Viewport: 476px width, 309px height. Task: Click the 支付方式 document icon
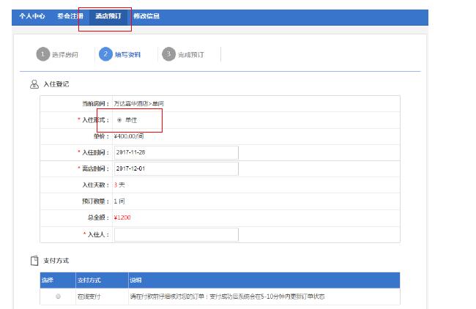click(x=34, y=260)
